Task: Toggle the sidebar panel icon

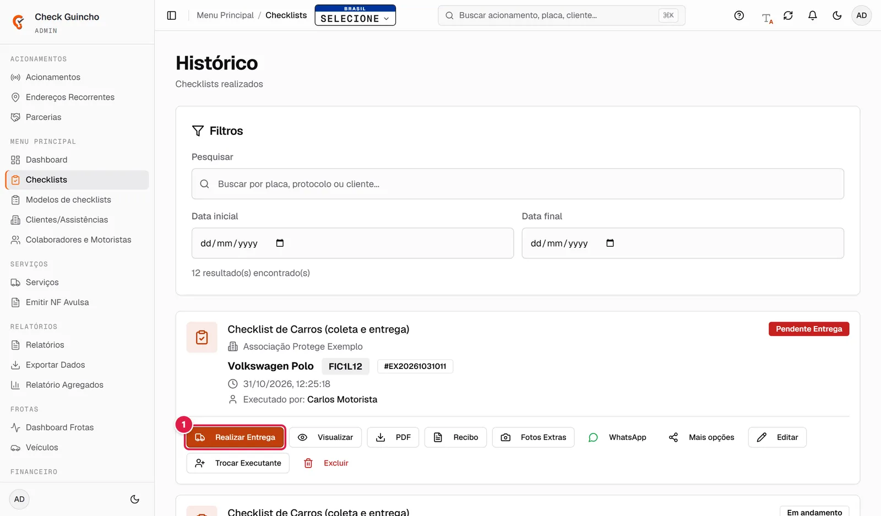Action: coord(171,15)
